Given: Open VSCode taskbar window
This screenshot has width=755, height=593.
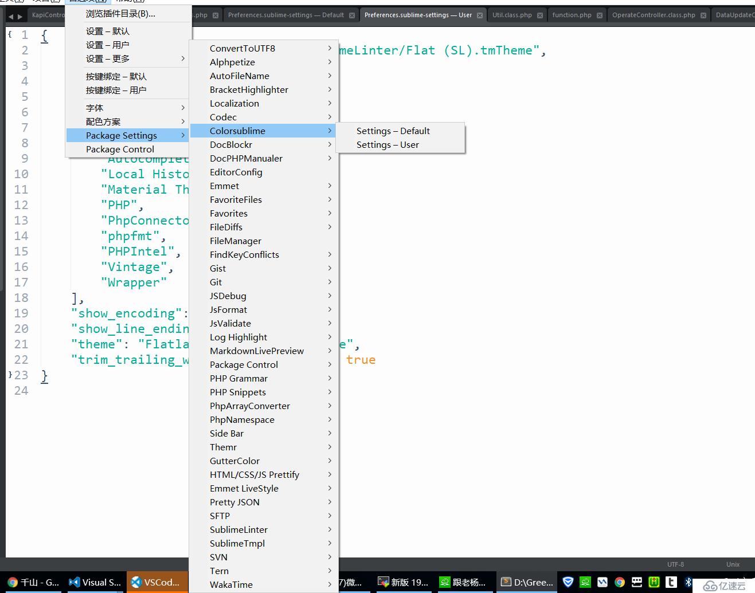Looking at the screenshot, I should [157, 582].
